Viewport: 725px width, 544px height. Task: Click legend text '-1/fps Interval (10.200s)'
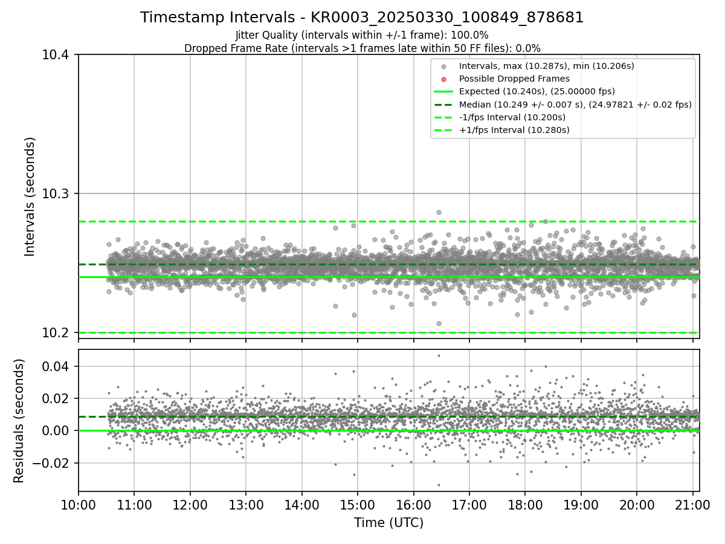[x=512, y=117]
